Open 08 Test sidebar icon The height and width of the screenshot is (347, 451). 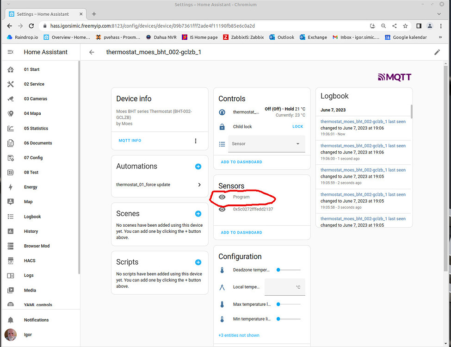pos(11,173)
